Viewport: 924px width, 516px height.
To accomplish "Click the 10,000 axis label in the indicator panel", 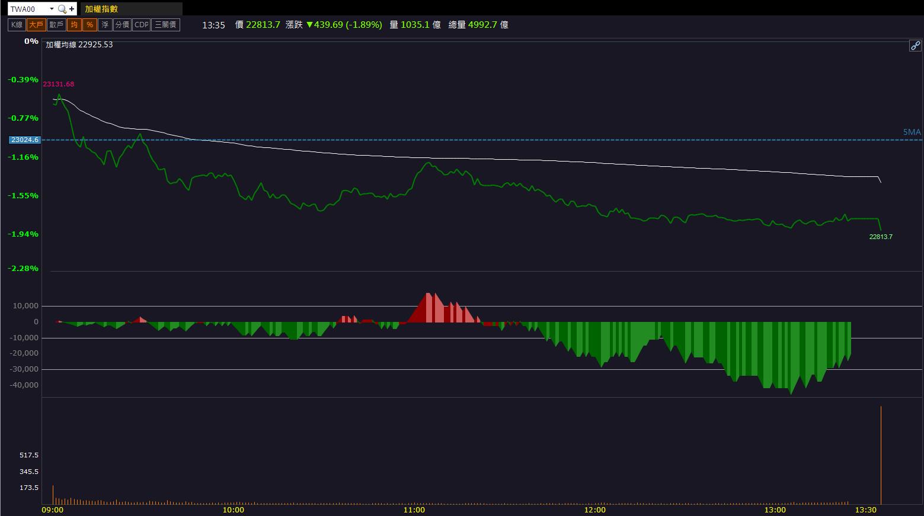I will coord(26,306).
